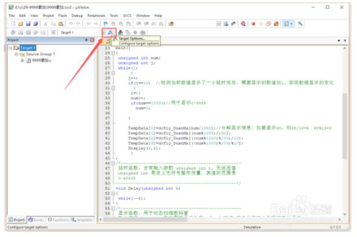Open the SVCS menu
Image resolution: width=357 pixels, height=237 pixels.
coord(127,16)
